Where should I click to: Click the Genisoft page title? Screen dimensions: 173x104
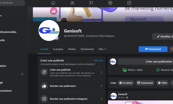point(73,31)
